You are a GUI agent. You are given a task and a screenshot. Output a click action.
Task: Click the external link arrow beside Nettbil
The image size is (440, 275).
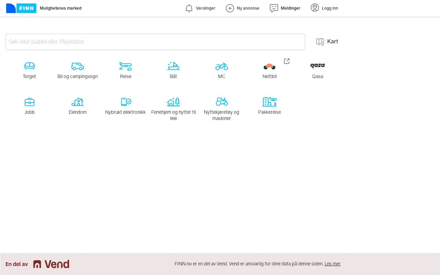287,61
